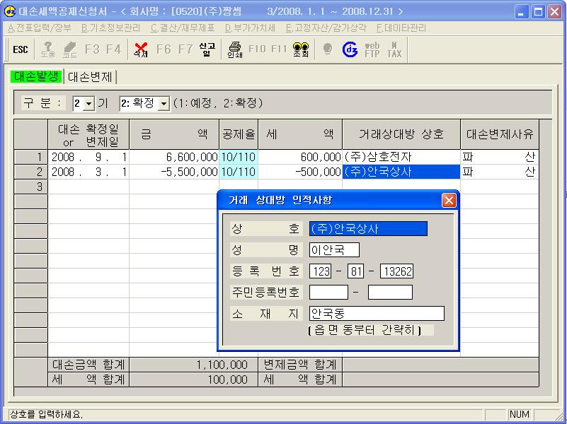This screenshot has height=424, width=567.
Task: Click the 대손금액 합계 value 1,100,000
Action: [193, 365]
